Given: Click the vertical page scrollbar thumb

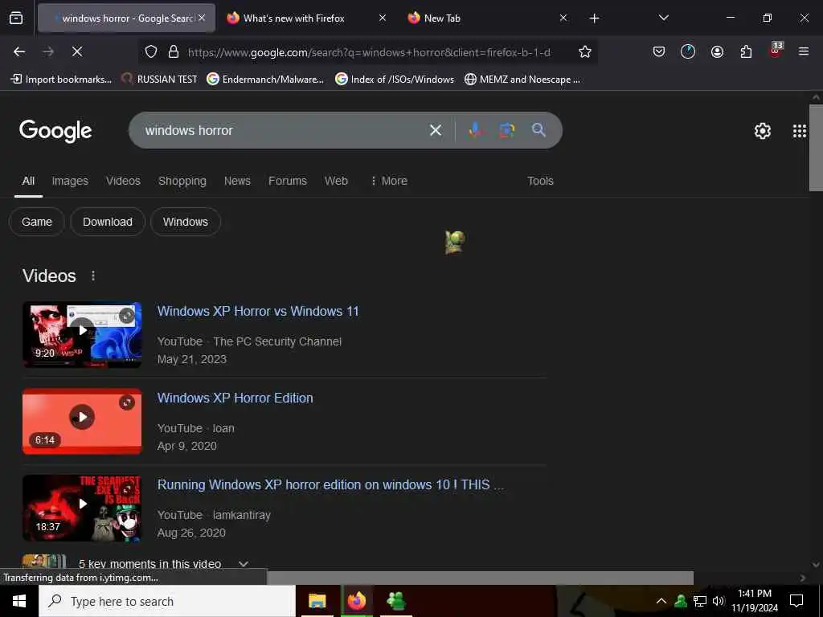Looking at the screenshot, I should [816, 148].
